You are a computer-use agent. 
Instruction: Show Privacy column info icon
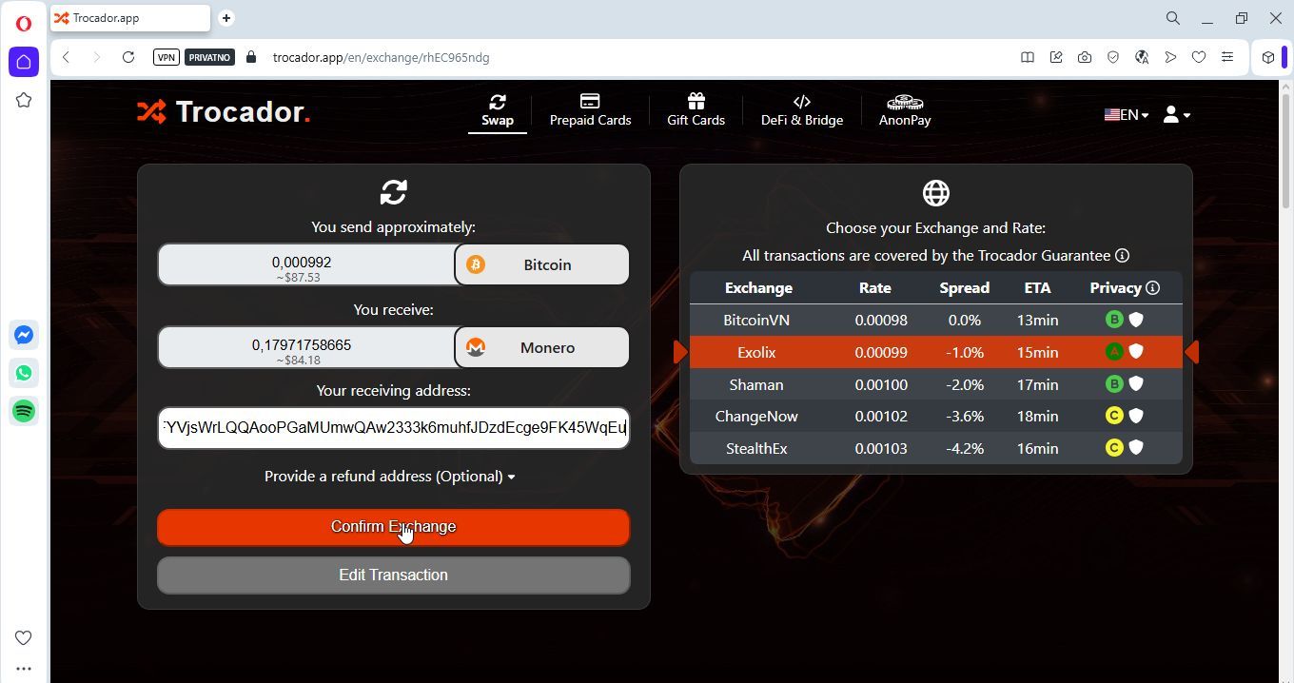1152,287
